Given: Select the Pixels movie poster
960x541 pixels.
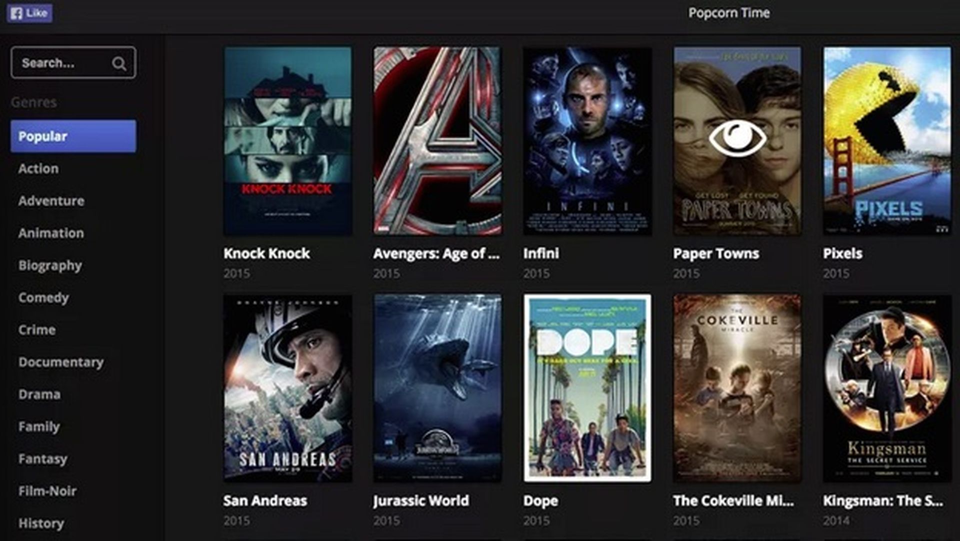Looking at the screenshot, I should coord(887,140).
